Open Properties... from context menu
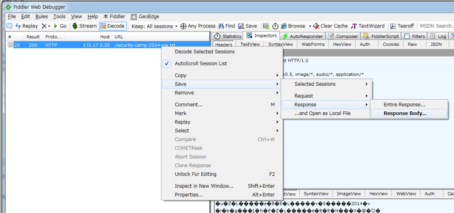This screenshot has width=454, height=213. (x=222, y=195)
